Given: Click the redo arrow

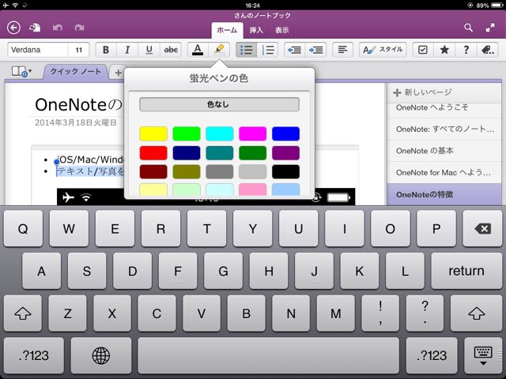Looking at the screenshot, I should click(x=79, y=28).
